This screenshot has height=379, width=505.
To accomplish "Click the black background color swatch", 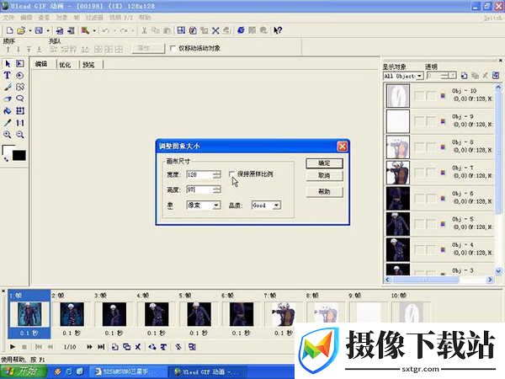I will (x=19, y=155).
